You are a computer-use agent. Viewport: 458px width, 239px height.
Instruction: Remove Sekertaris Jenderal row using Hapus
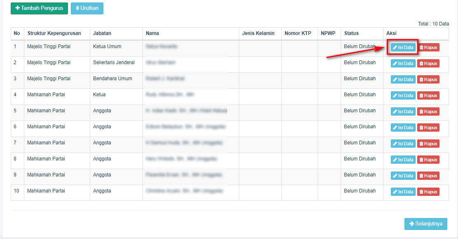[428, 63]
